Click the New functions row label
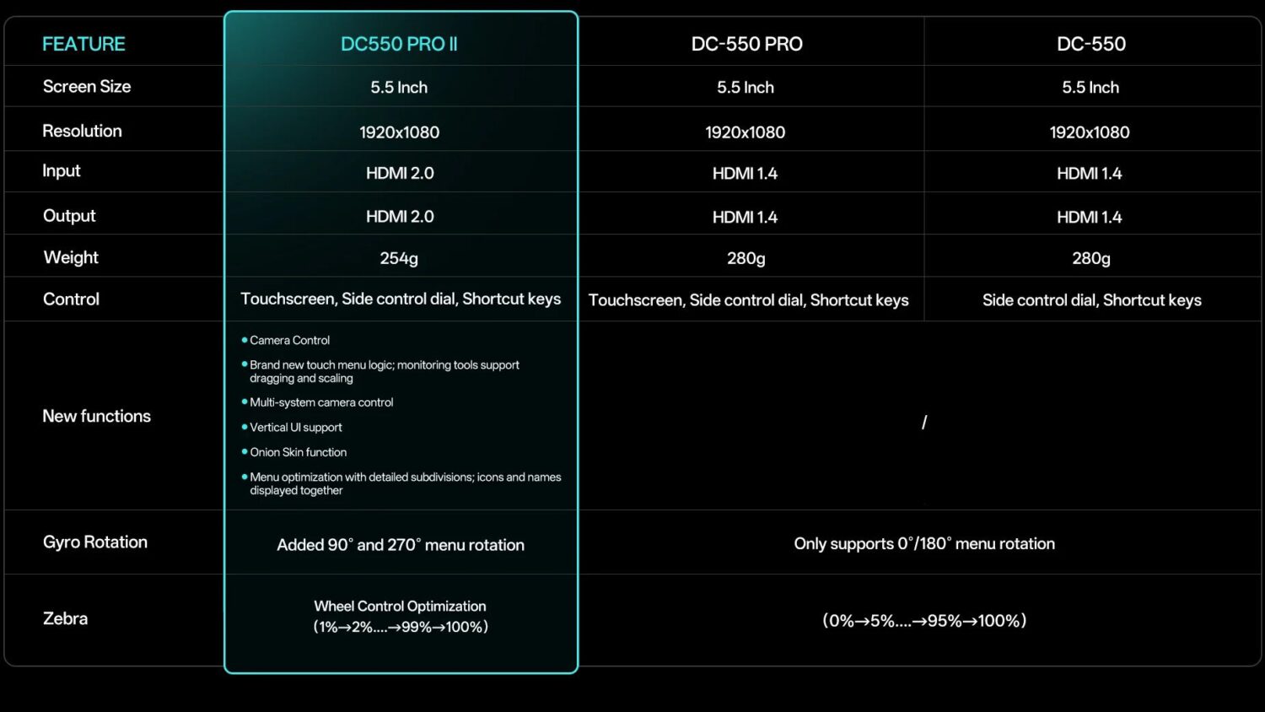This screenshot has height=712, width=1265. click(97, 416)
